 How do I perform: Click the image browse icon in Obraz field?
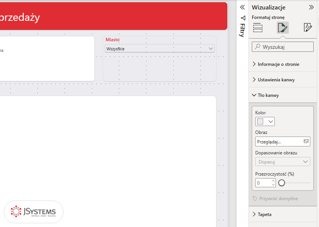pyautogui.click(x=306, y=141)
